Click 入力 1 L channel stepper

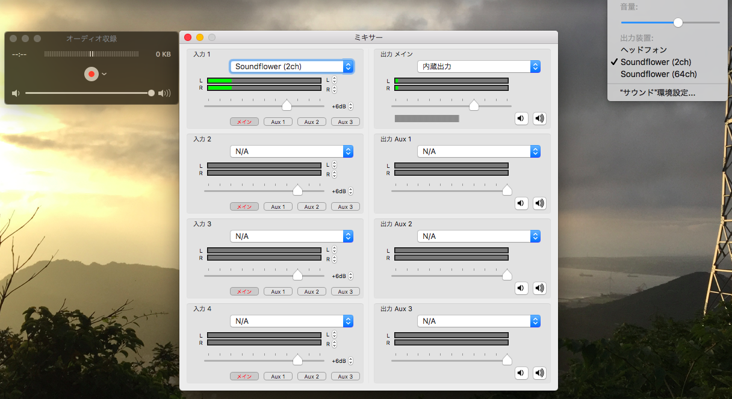click(334, 79)
